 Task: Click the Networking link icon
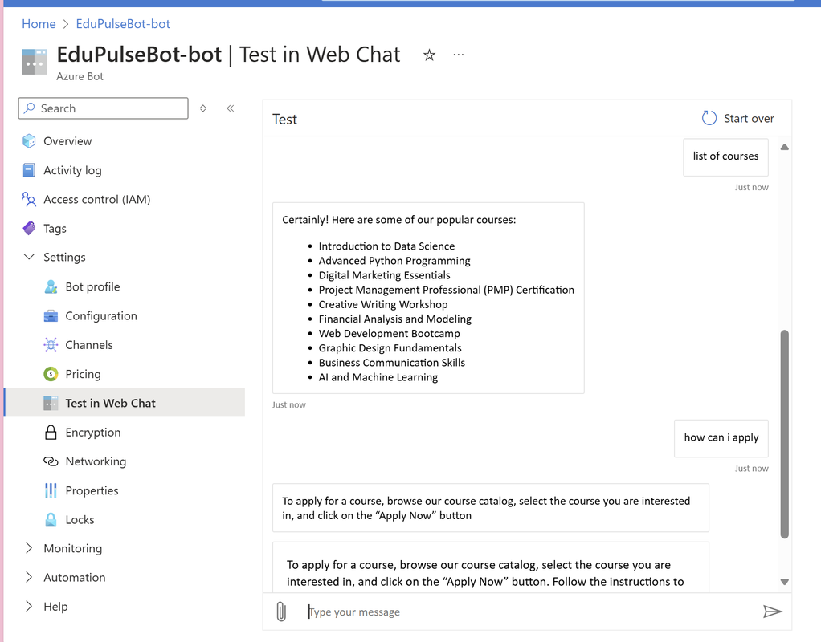(x=51, y=461)
